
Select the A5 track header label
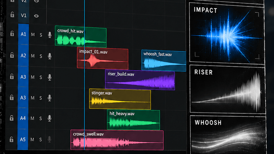(23, 139)
